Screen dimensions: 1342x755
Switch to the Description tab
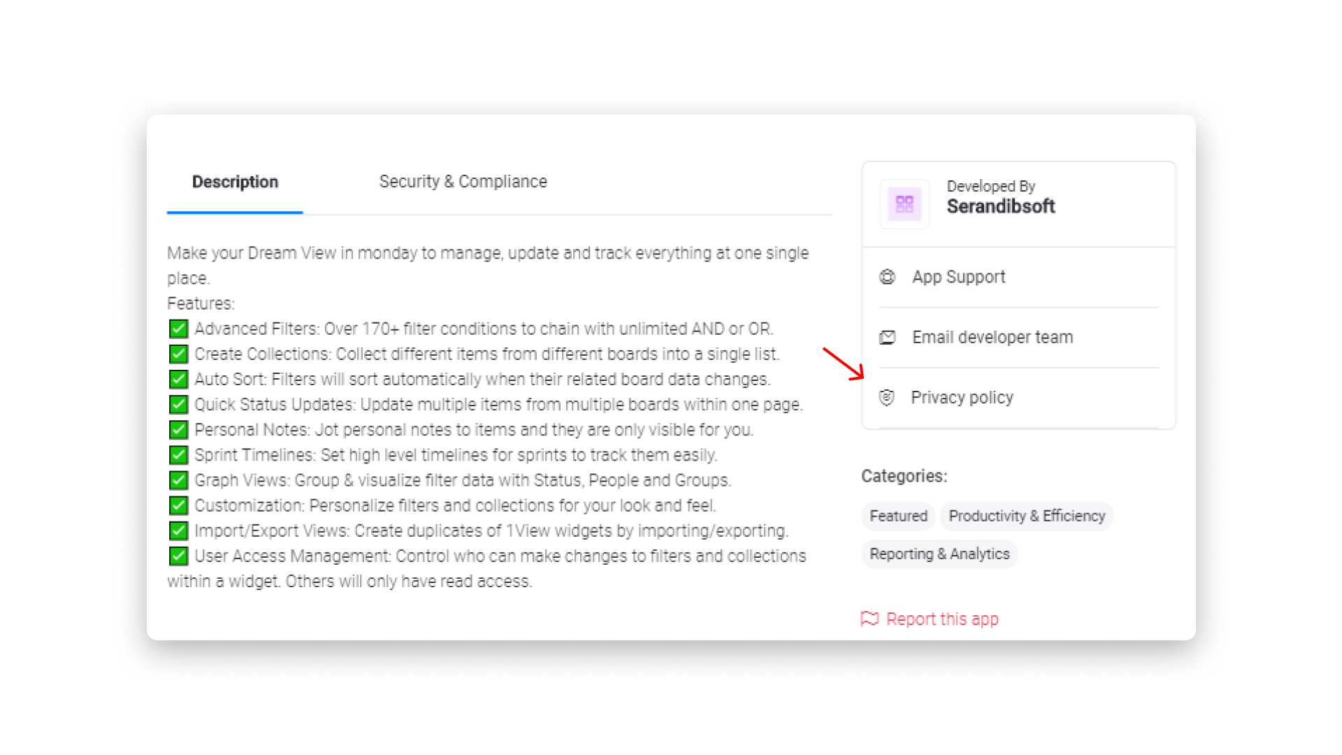[235, 182]
